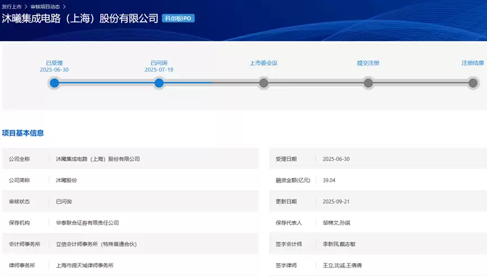This screenshot has height=276, width=487.
Task: Click the accounting firm 立信会计师事务所 value
Action: click(96, 244)
